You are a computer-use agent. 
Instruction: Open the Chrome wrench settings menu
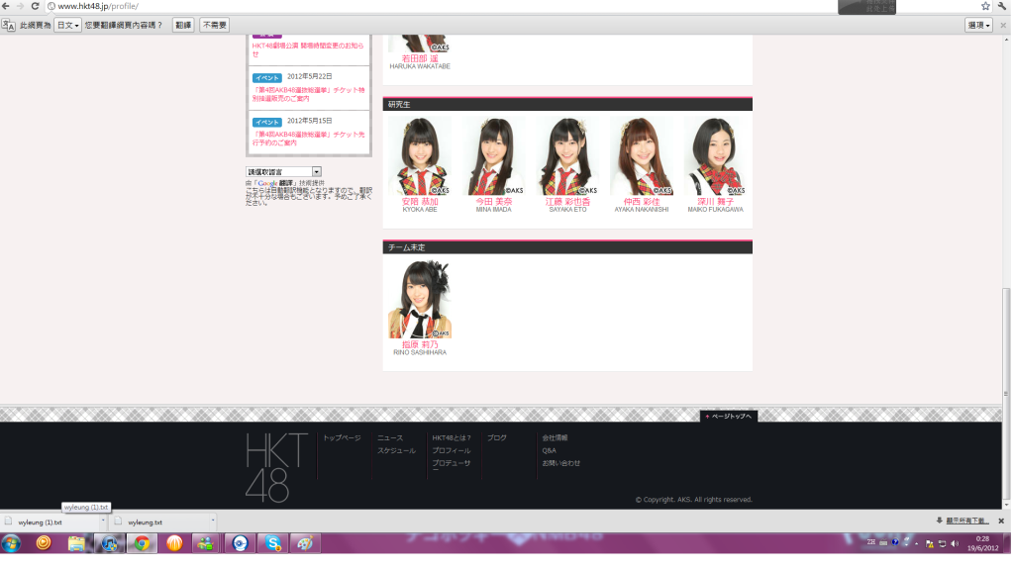[x=1001, y=6]
